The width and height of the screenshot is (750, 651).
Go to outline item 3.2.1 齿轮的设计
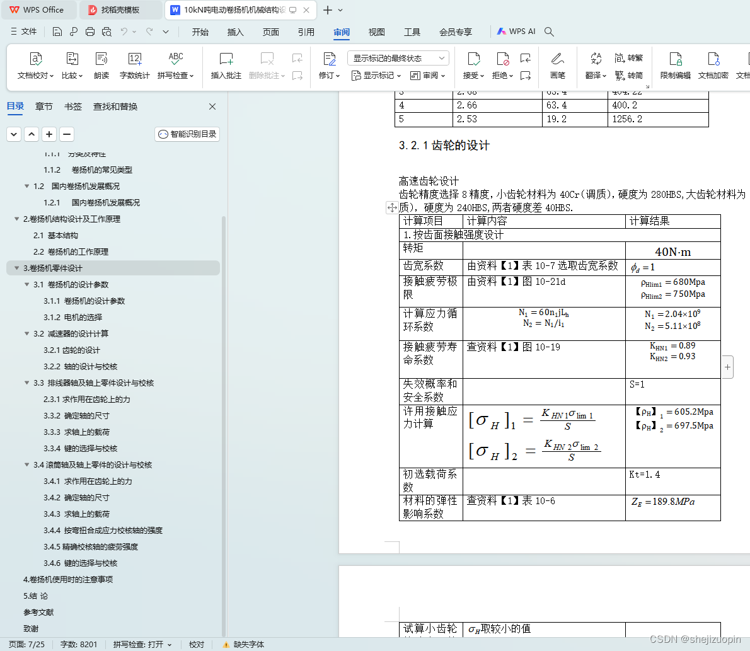(72, 350)
